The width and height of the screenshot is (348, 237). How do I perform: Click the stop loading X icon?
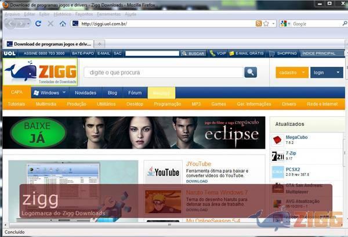coord(50,24)
